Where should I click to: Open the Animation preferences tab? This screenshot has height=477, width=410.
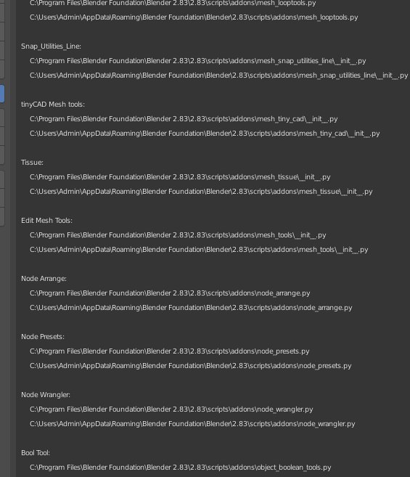click(2, 70)
